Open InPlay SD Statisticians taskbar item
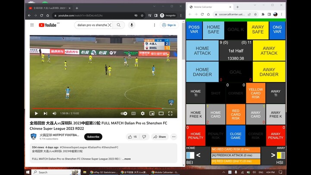Image resolution: width=311 pixels, height=175 pixels. [104, 172]
